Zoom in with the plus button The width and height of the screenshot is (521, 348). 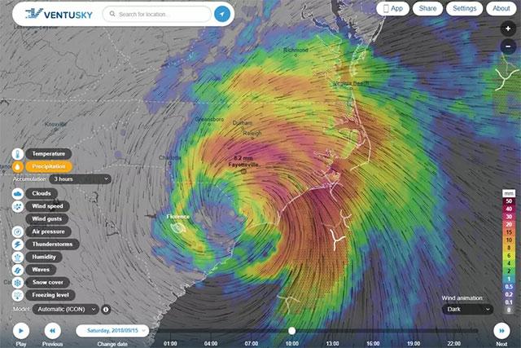click(x=508, y=29)
